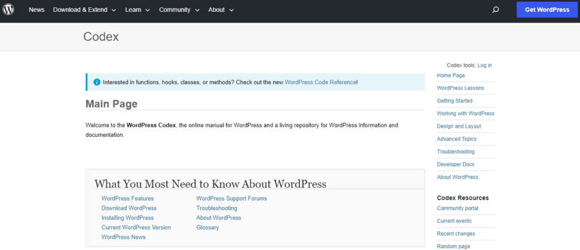
Task: Open the search magnifier icon
Action: [496, 10]
